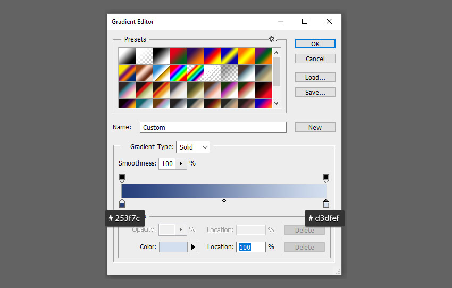Select the red-to-green gradient preset
This screenshot has width=452, height=288.
coord(178,56)
